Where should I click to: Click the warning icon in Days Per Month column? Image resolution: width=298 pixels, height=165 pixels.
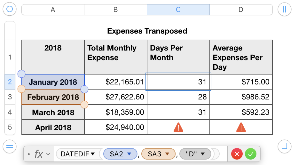(x=178, y=128)
